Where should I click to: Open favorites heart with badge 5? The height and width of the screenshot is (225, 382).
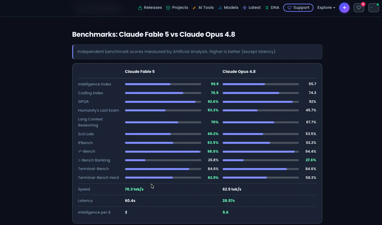point(359,8)
